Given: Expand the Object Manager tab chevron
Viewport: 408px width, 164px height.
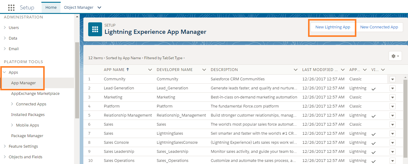Looking at the screenshot, I should [100, 8].
